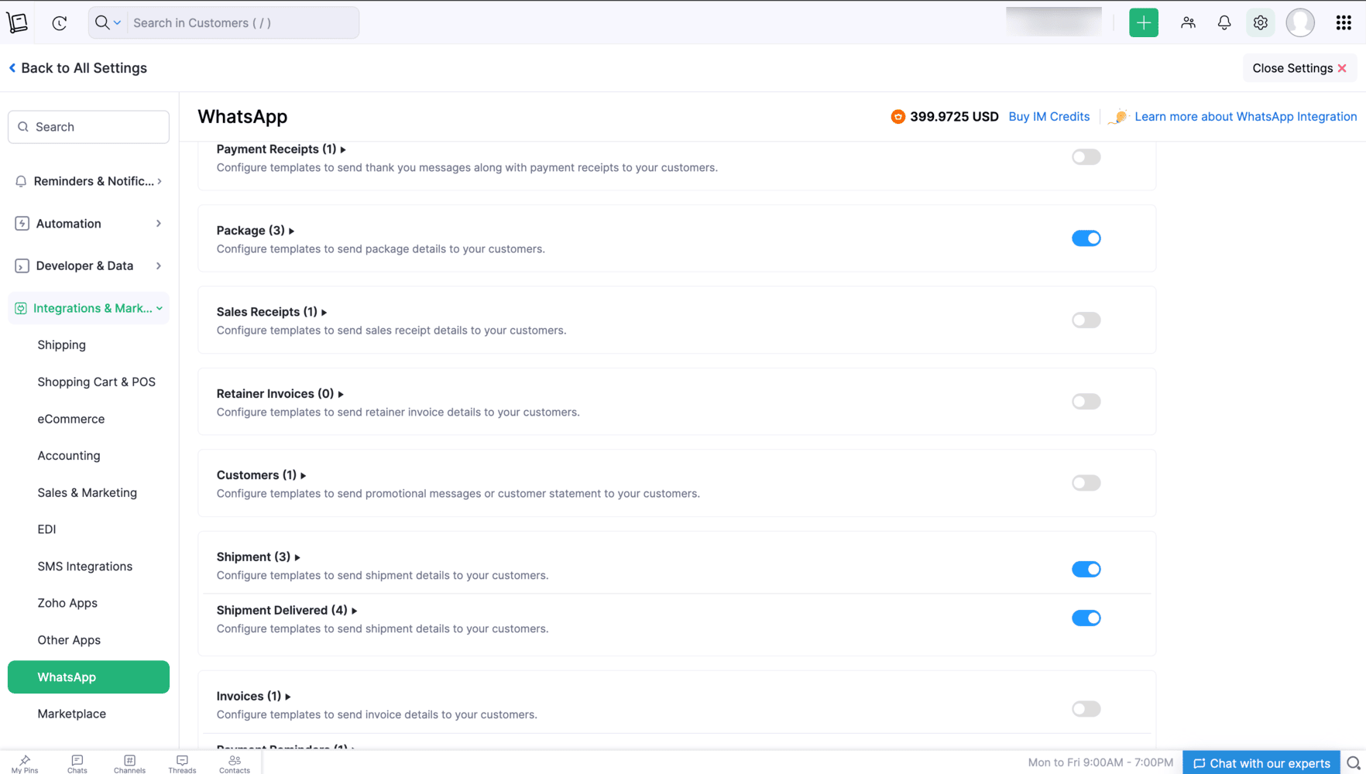Click Buy IM Credits link
1366x774 pixels.
tap(1049, 117)
